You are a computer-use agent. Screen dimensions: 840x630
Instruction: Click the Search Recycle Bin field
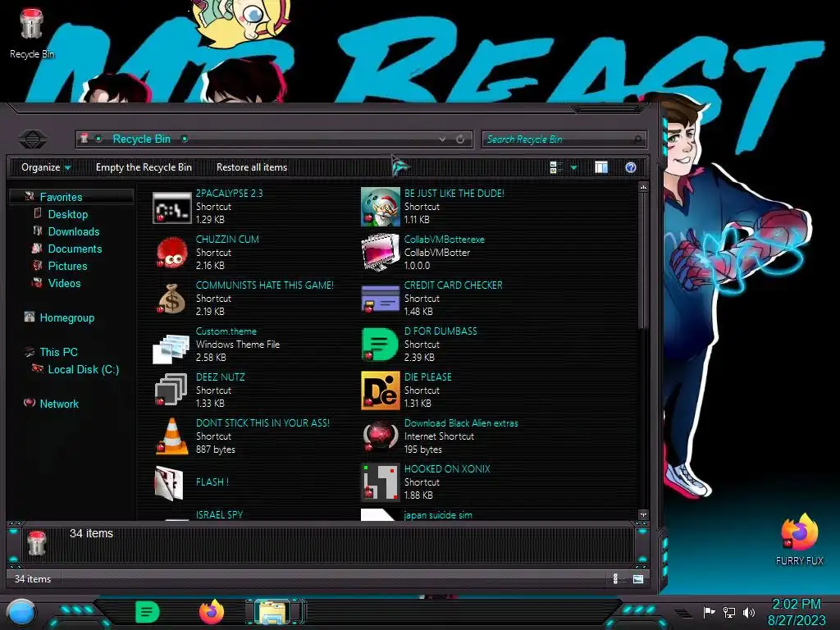point(564,139)
